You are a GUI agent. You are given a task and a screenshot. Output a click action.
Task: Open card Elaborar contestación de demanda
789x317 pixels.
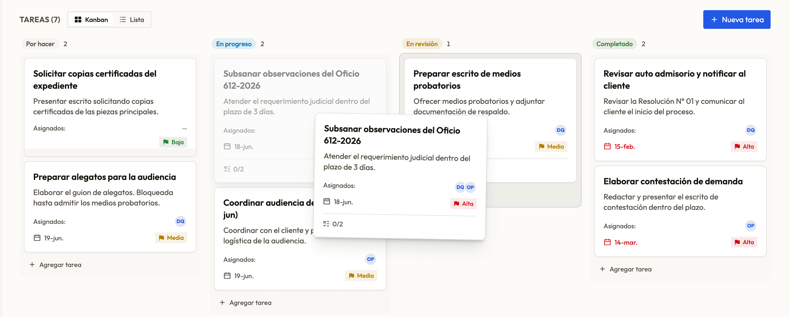(x=680, y=211)
